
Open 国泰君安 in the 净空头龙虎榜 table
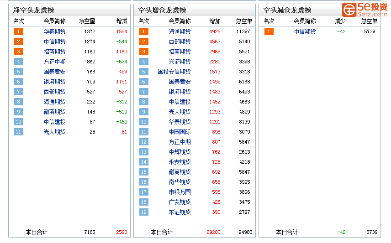tap(54, 72)
